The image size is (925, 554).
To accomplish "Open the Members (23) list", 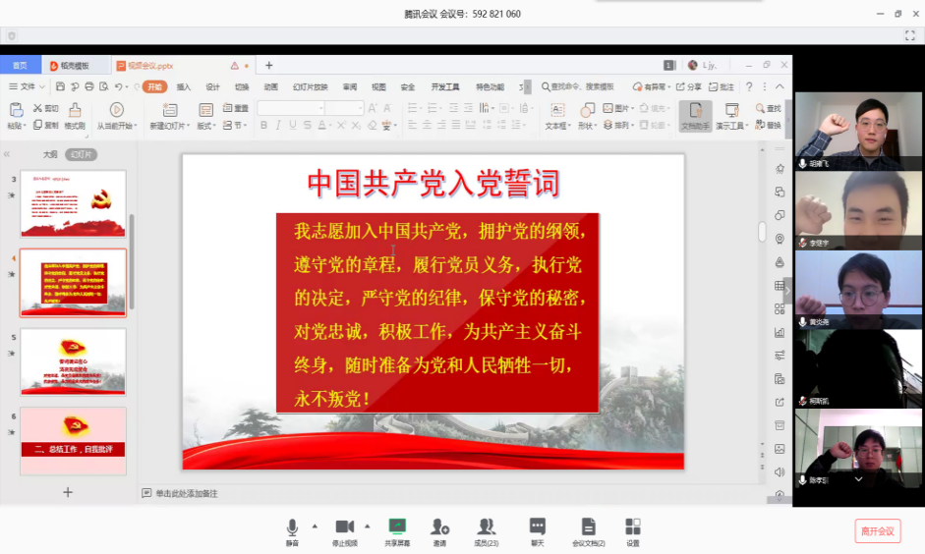I will click(486, 527).
